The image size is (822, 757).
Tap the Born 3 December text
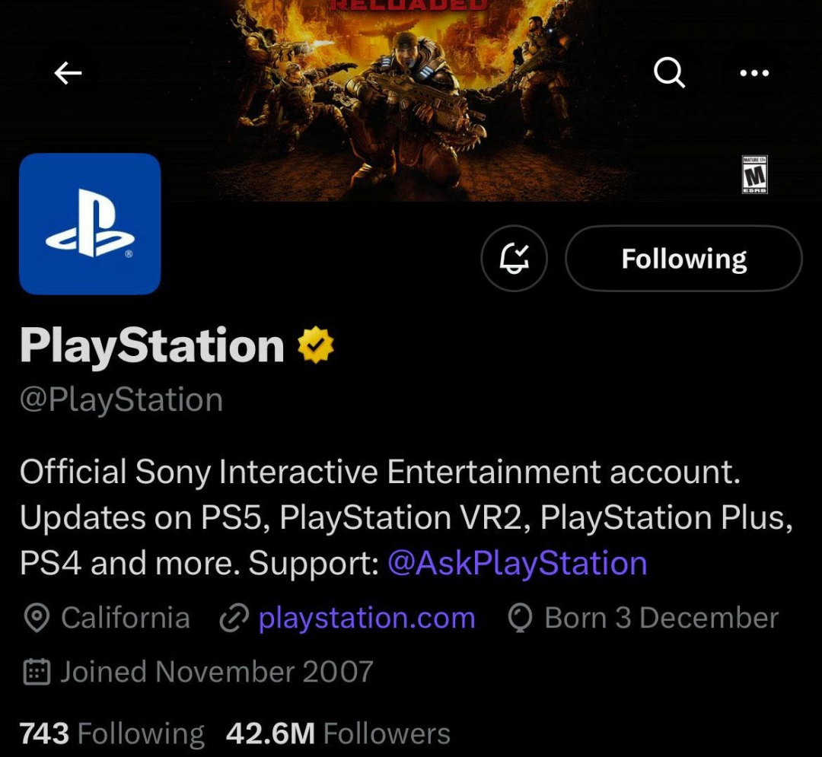[661, 618]
